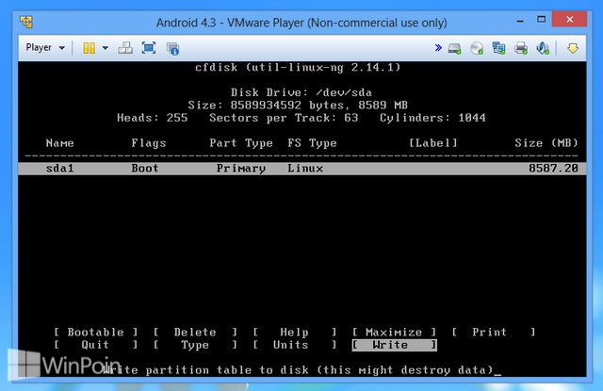Click the Size 8589934592 bytes line
This screenshot has height=391, width=603.
[298, 105]
